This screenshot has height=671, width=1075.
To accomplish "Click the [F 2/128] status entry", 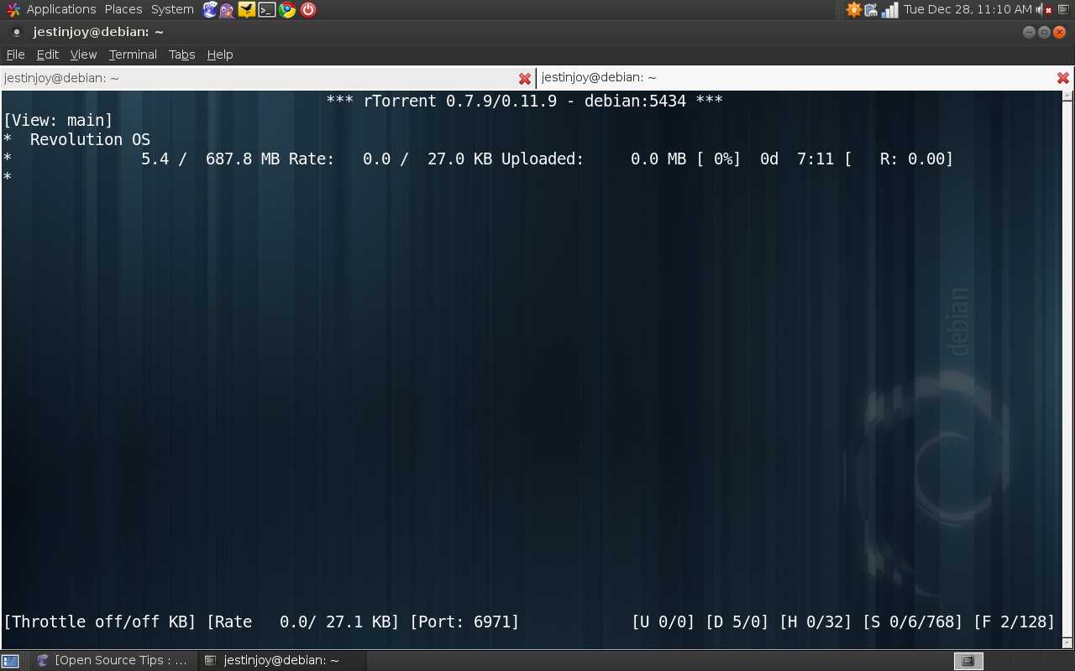I will click(x=1015, y=622).
